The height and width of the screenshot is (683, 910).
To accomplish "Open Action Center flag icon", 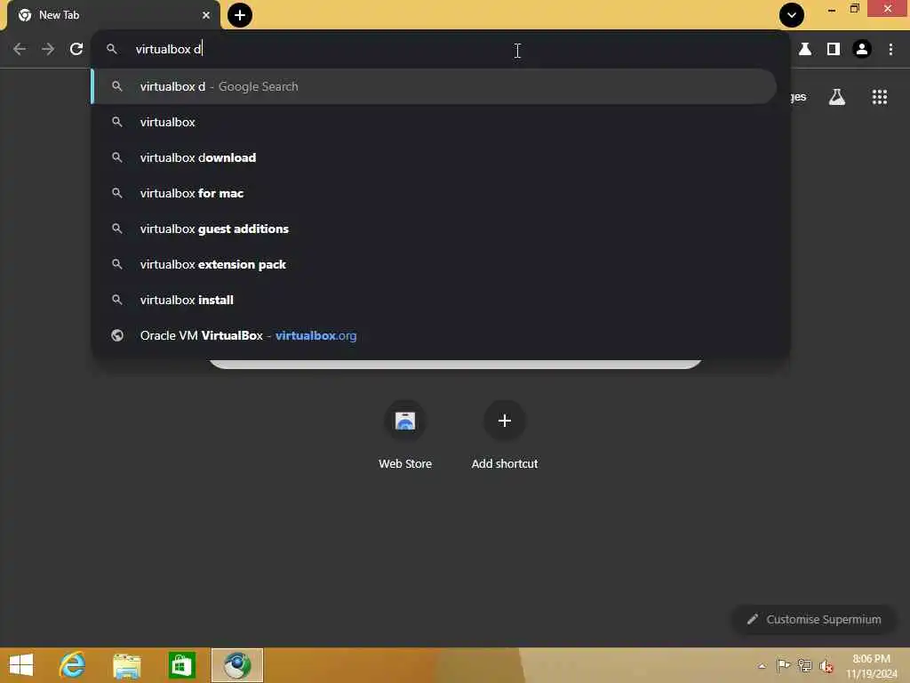I will [784, 666].
